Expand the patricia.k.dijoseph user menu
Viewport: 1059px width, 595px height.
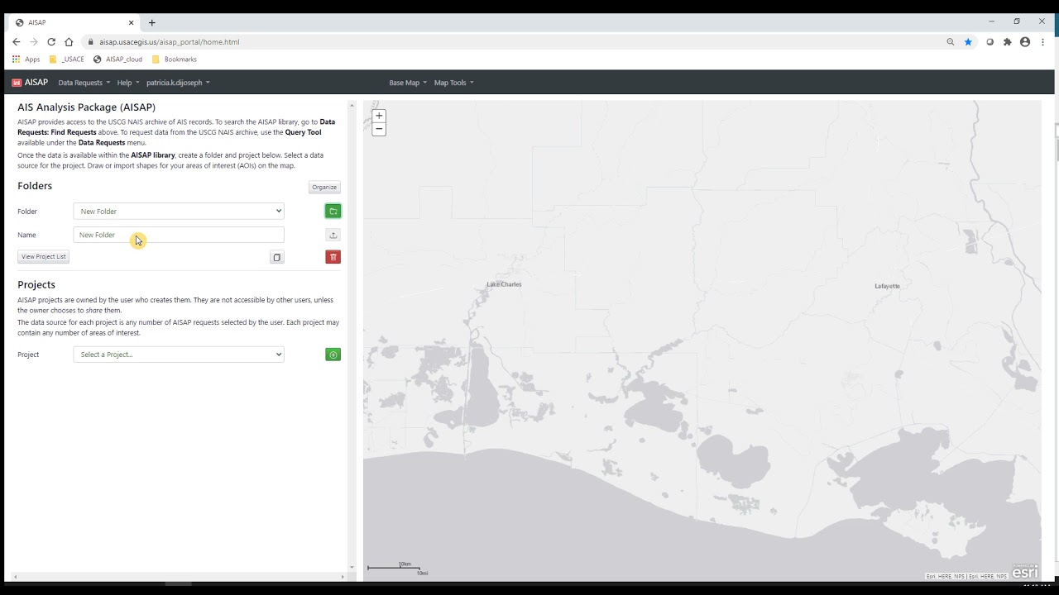[178, 83]
